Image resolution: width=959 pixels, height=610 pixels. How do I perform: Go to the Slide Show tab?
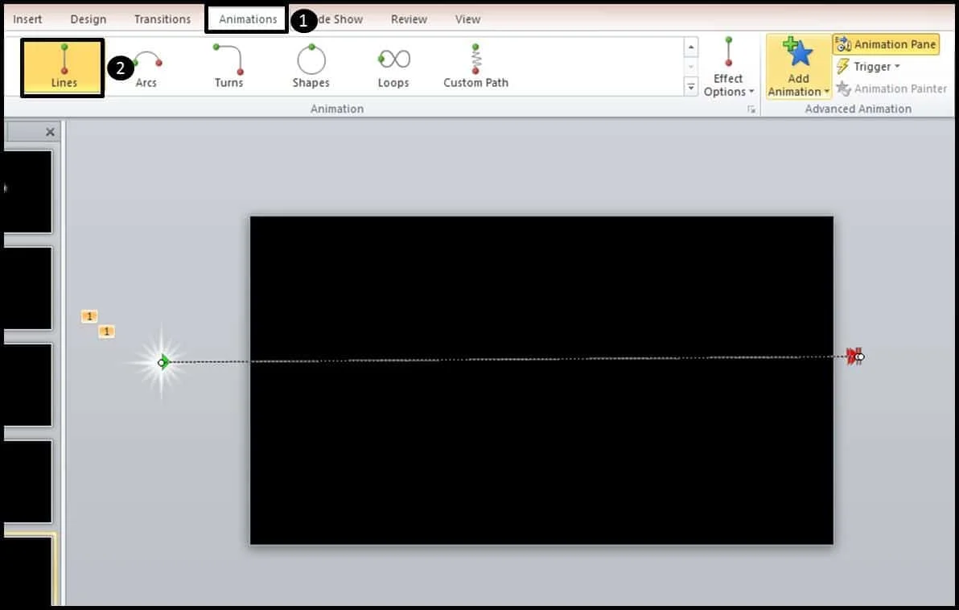pos(340,19)
